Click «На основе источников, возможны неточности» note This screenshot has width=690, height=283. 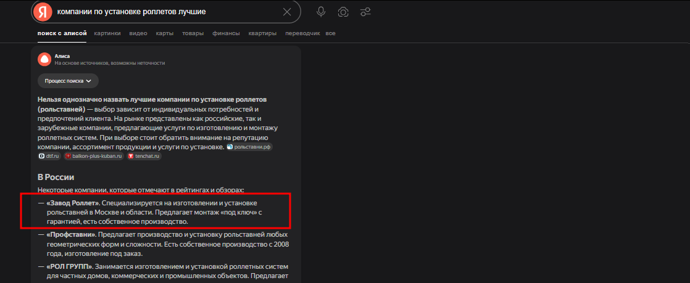pos(110,64)
